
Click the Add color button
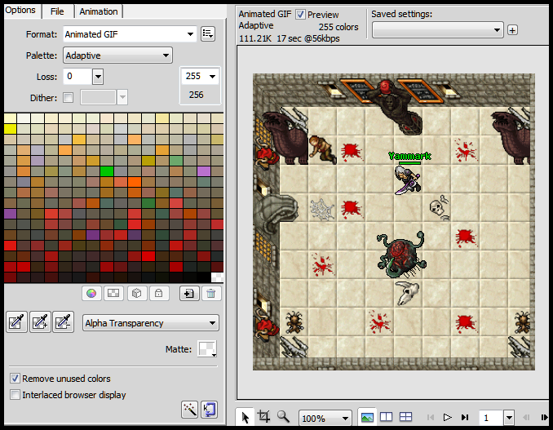tap(188, 293)
